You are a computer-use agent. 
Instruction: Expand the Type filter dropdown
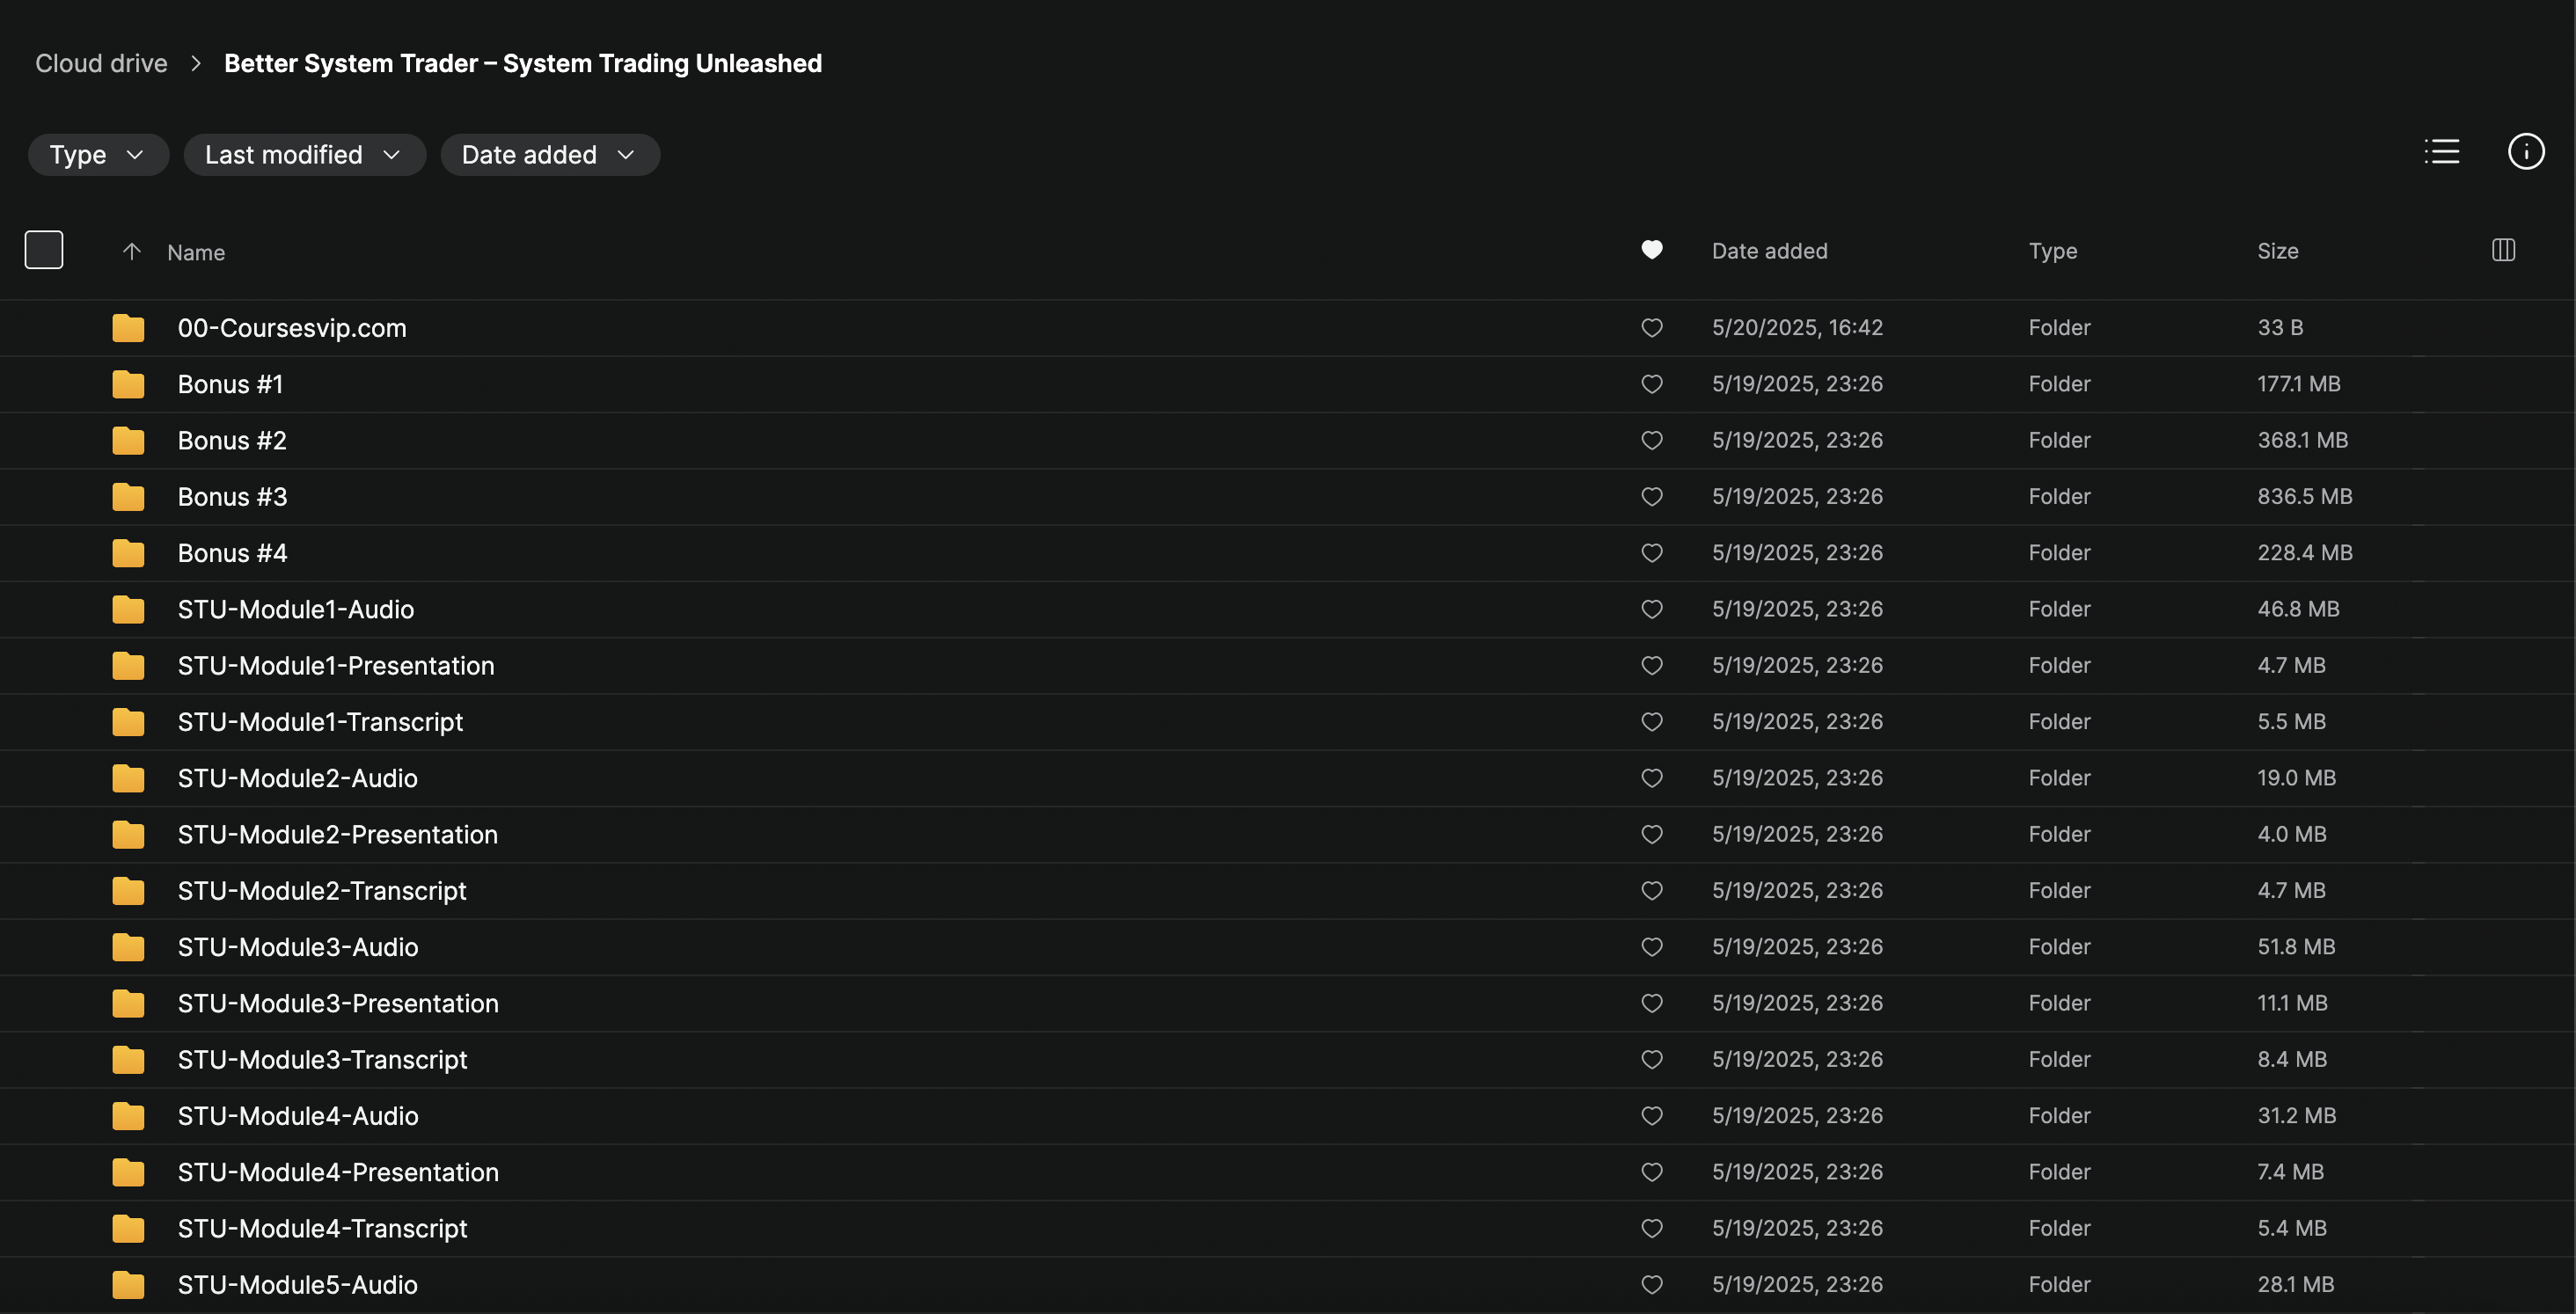pyautogui.click(x=98, y=155)
